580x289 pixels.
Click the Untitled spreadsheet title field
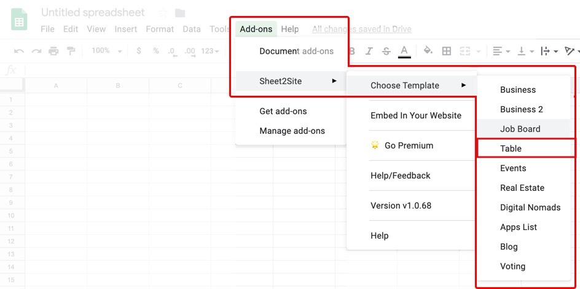pyautogui.click(x=93, y=12)
